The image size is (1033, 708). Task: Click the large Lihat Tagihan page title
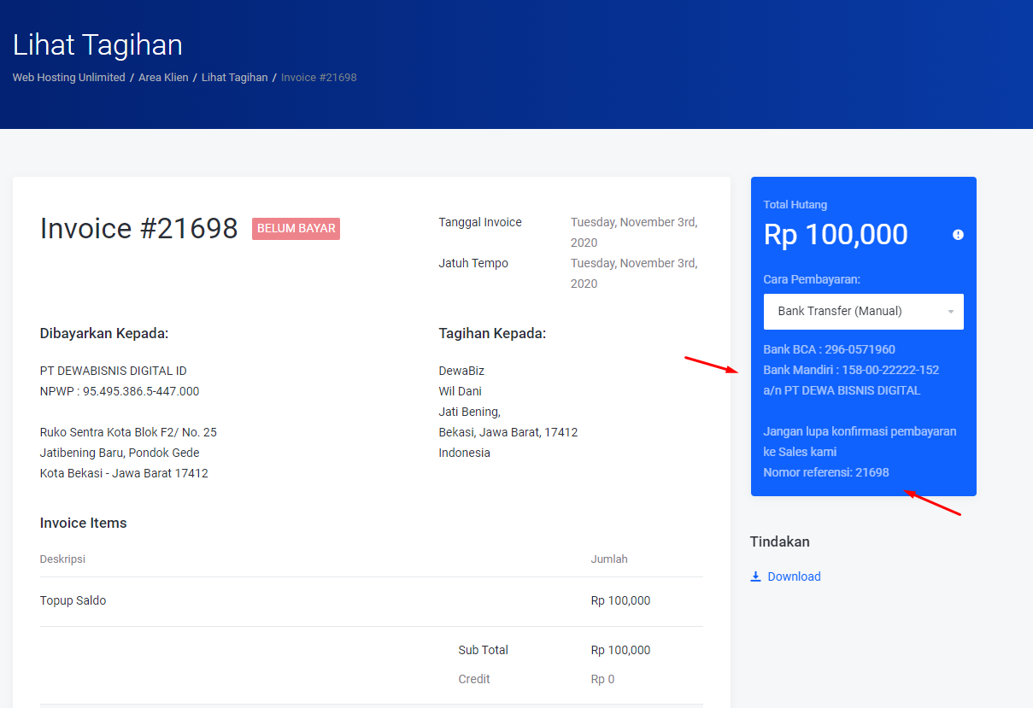[x=97, y=44]
